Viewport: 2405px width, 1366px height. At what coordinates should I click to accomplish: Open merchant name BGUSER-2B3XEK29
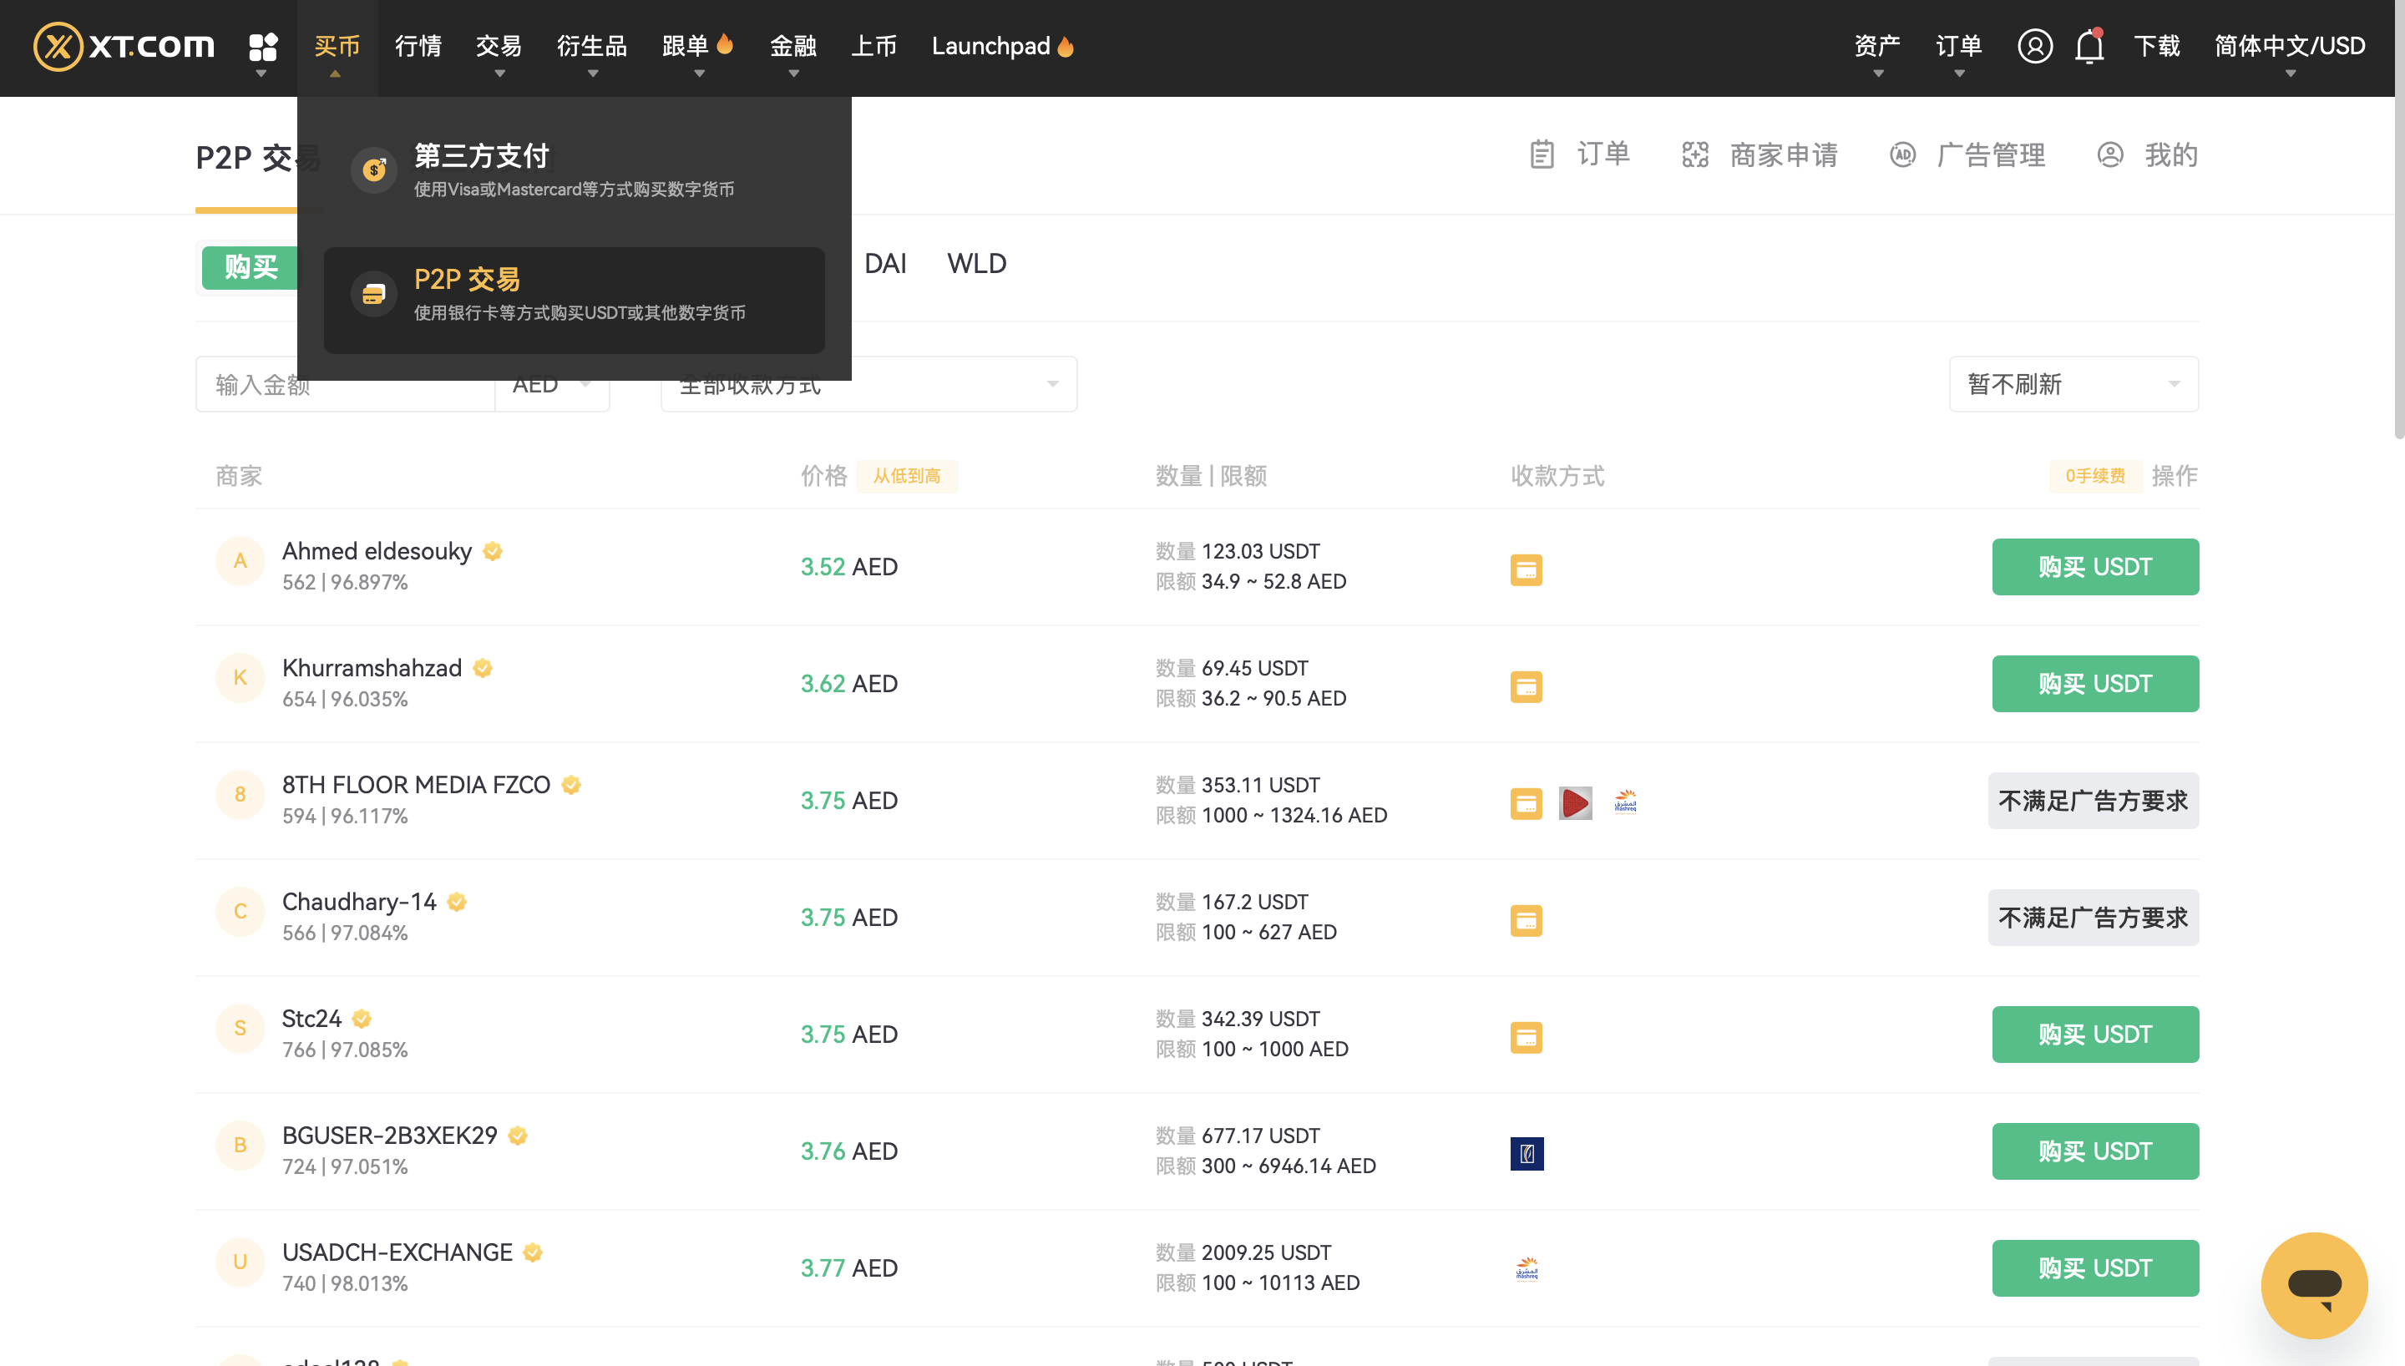pyautogui.click(x=390, y=1136)
